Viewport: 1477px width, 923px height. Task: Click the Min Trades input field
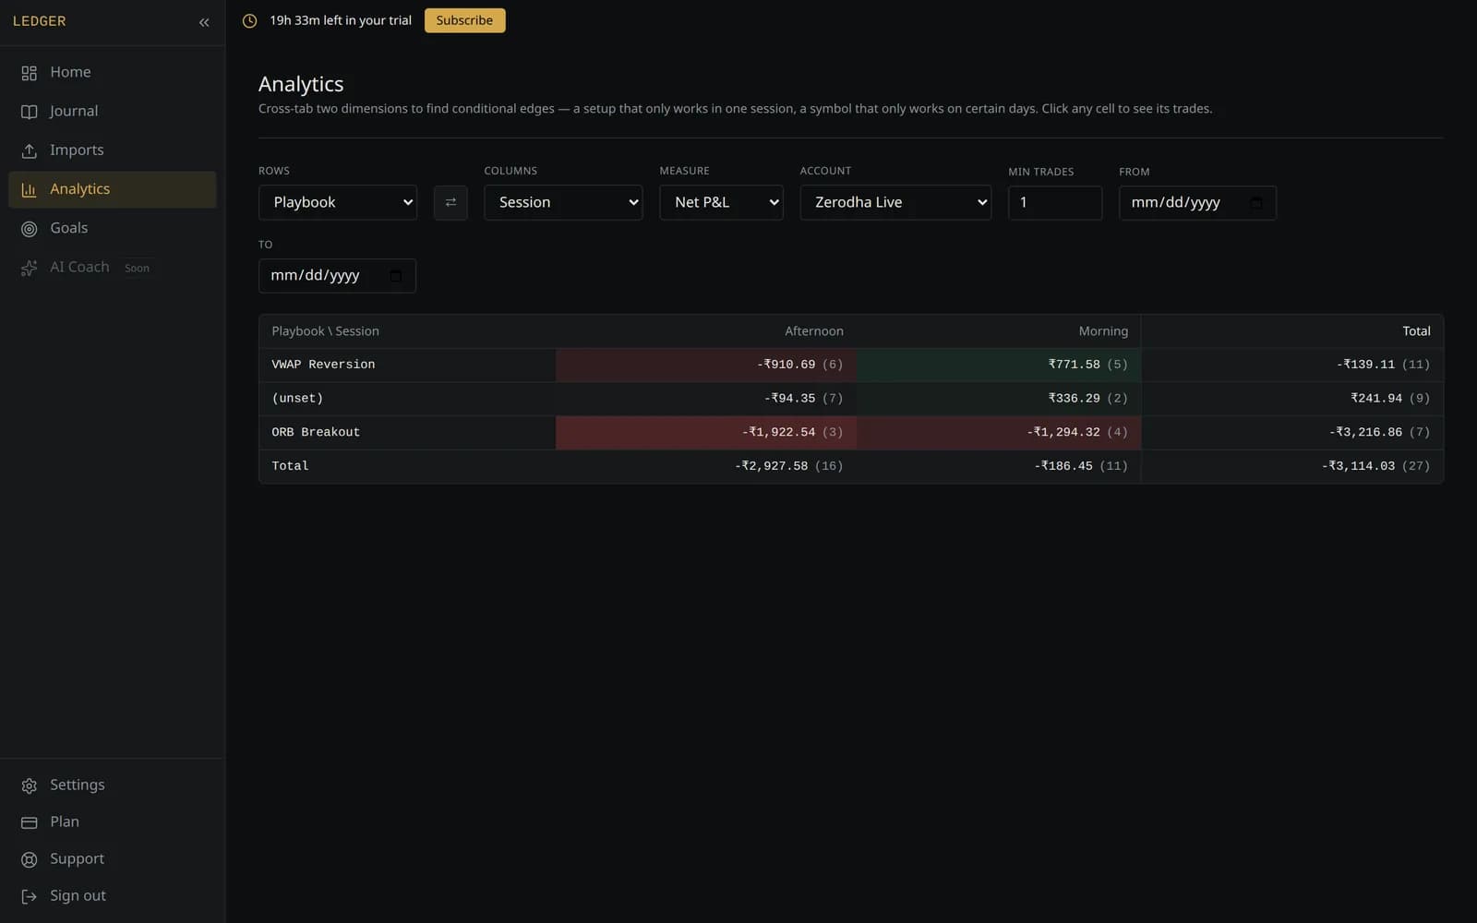pyautogui.click(x=1055, y=203)
